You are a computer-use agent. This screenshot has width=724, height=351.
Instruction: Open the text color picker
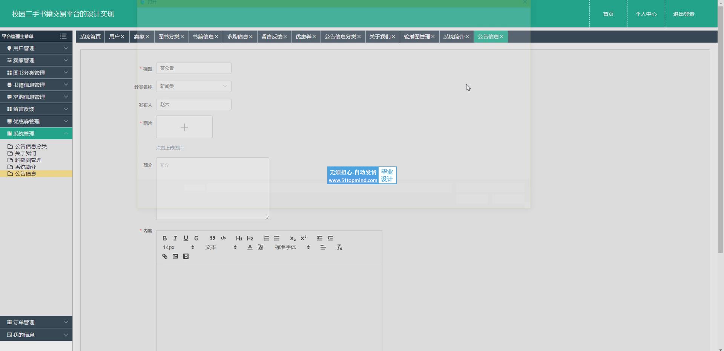click(250, 247)
